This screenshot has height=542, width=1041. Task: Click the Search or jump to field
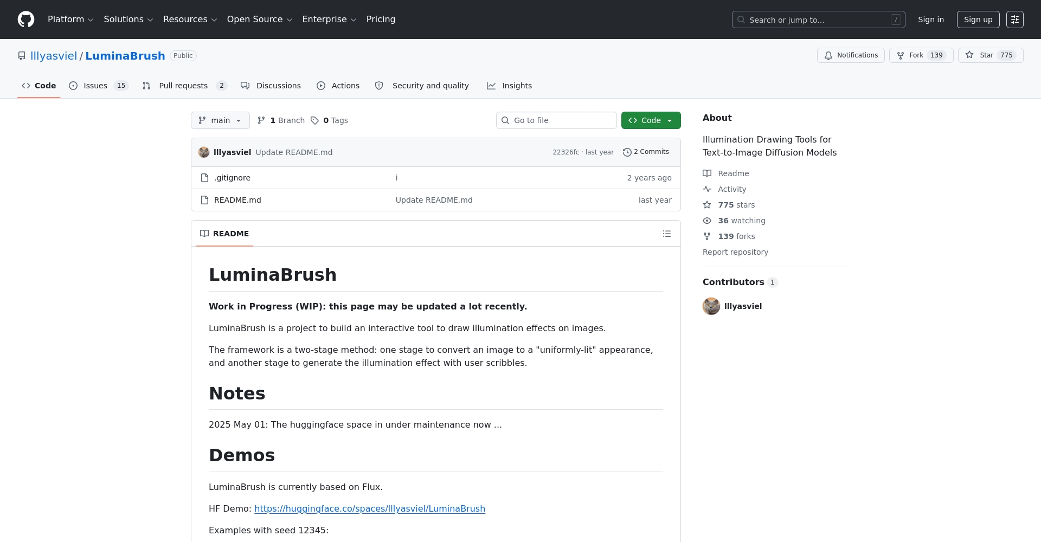coord(818,20)
